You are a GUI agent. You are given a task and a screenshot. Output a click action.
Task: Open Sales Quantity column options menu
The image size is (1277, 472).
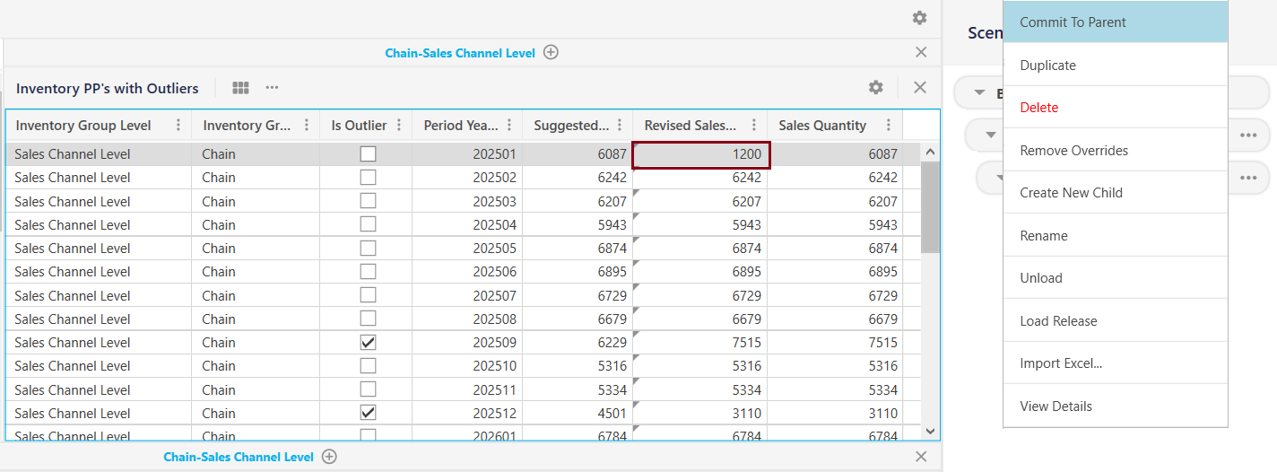[889, 126]
